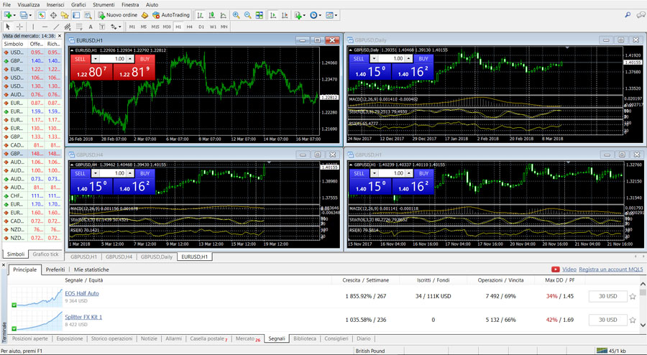Click the zoom in magnifier icon
This screenshot has width=647, height=355.
point(237,15)
